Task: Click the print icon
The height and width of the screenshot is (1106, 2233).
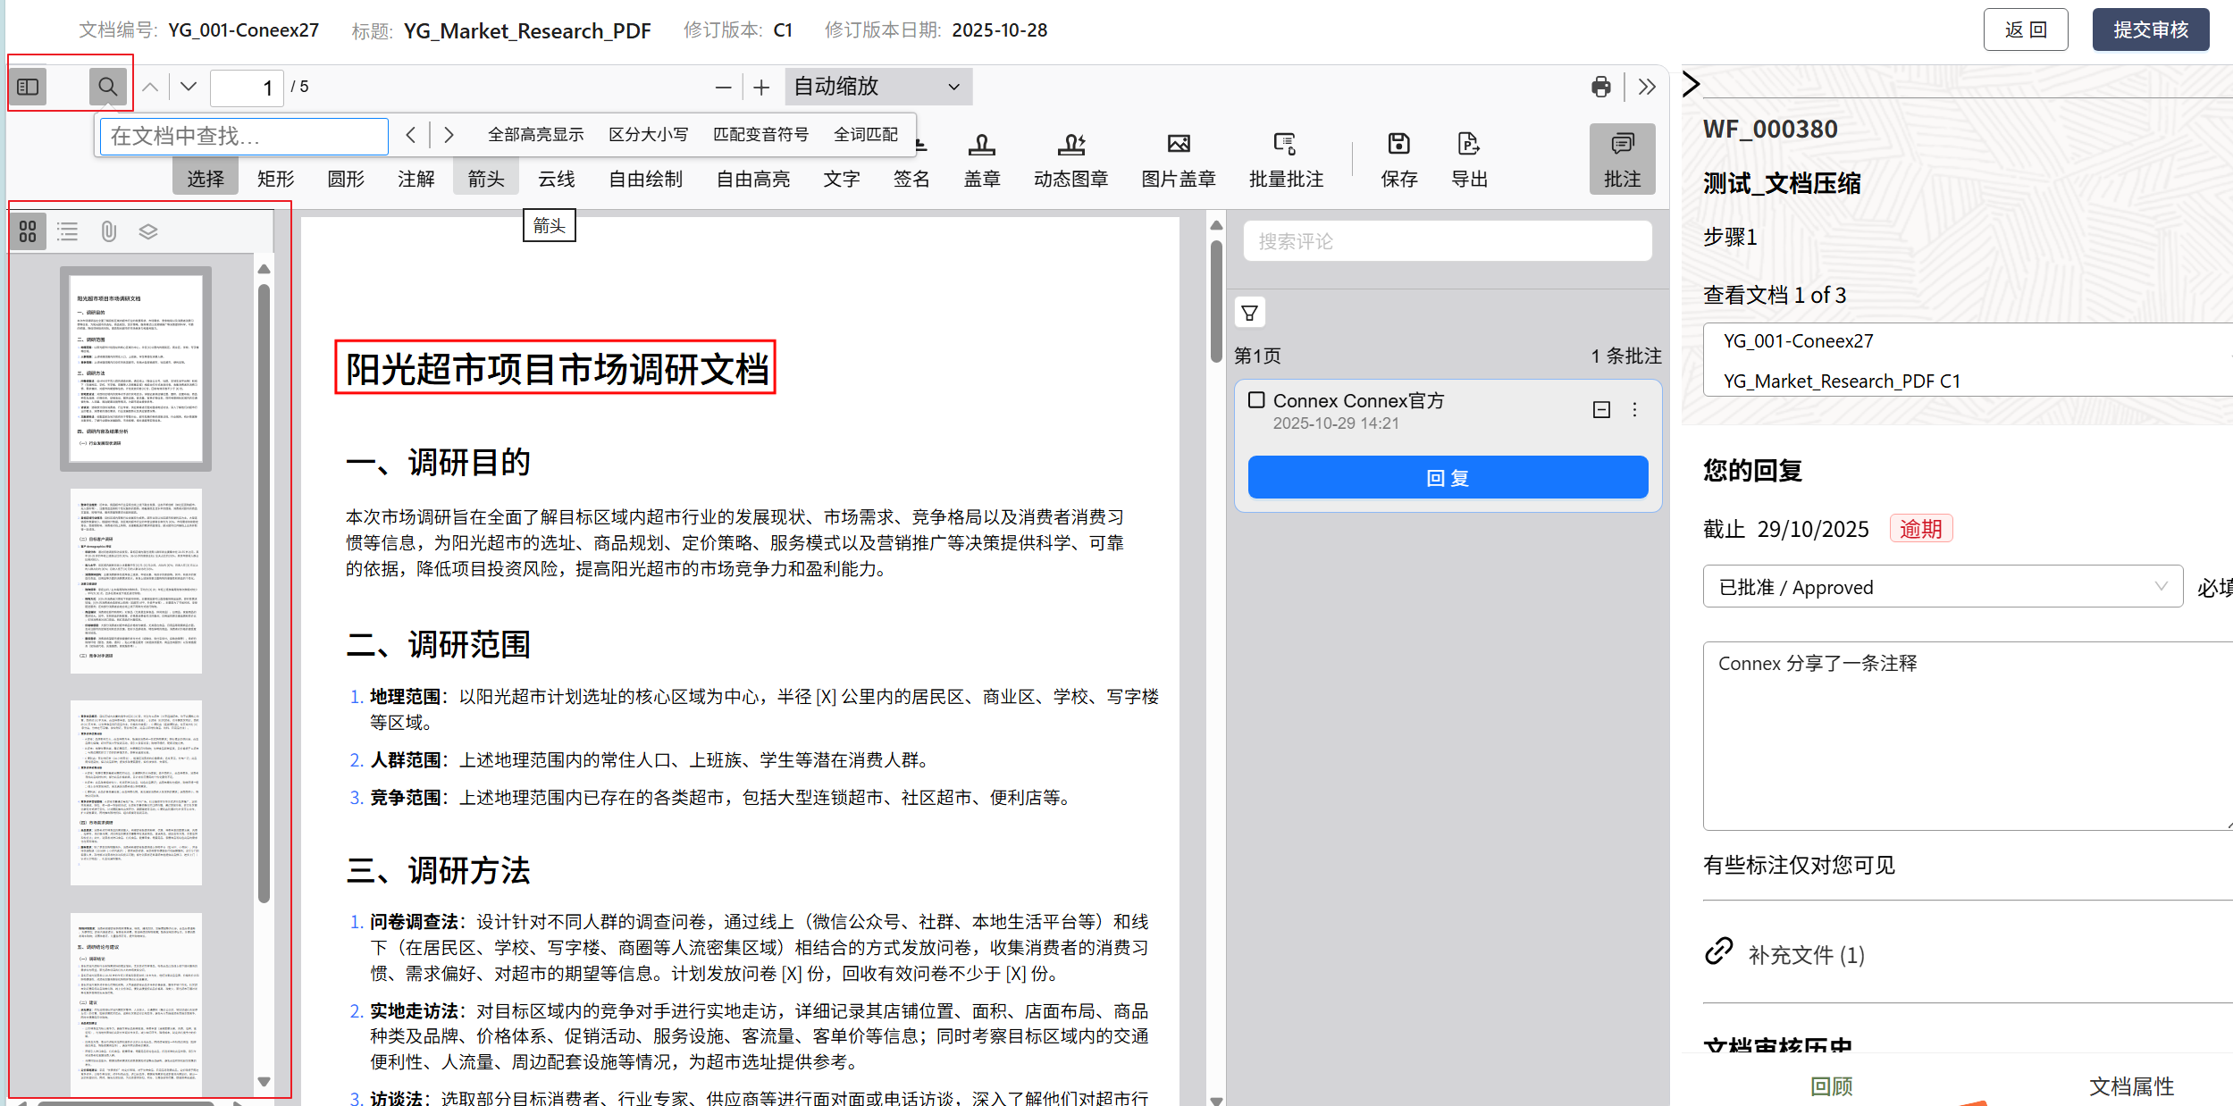Action: [x=1600, y=87]
